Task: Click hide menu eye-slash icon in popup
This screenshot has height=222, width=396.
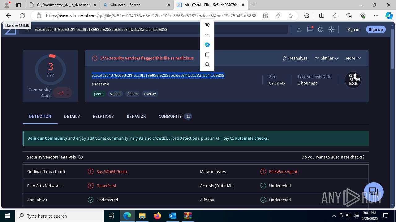Action: [x=207, y=25]
